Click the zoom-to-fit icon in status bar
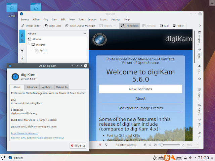This screenshot has height=161, width=215. click(145, 145)
